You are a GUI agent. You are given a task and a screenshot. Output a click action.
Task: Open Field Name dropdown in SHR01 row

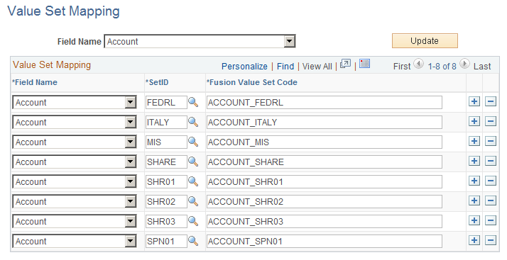131,181
